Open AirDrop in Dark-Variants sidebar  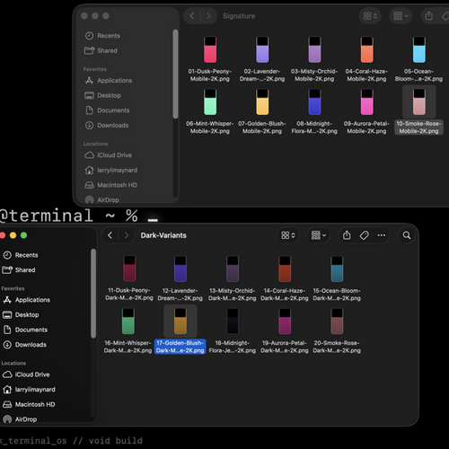(20, 419)
